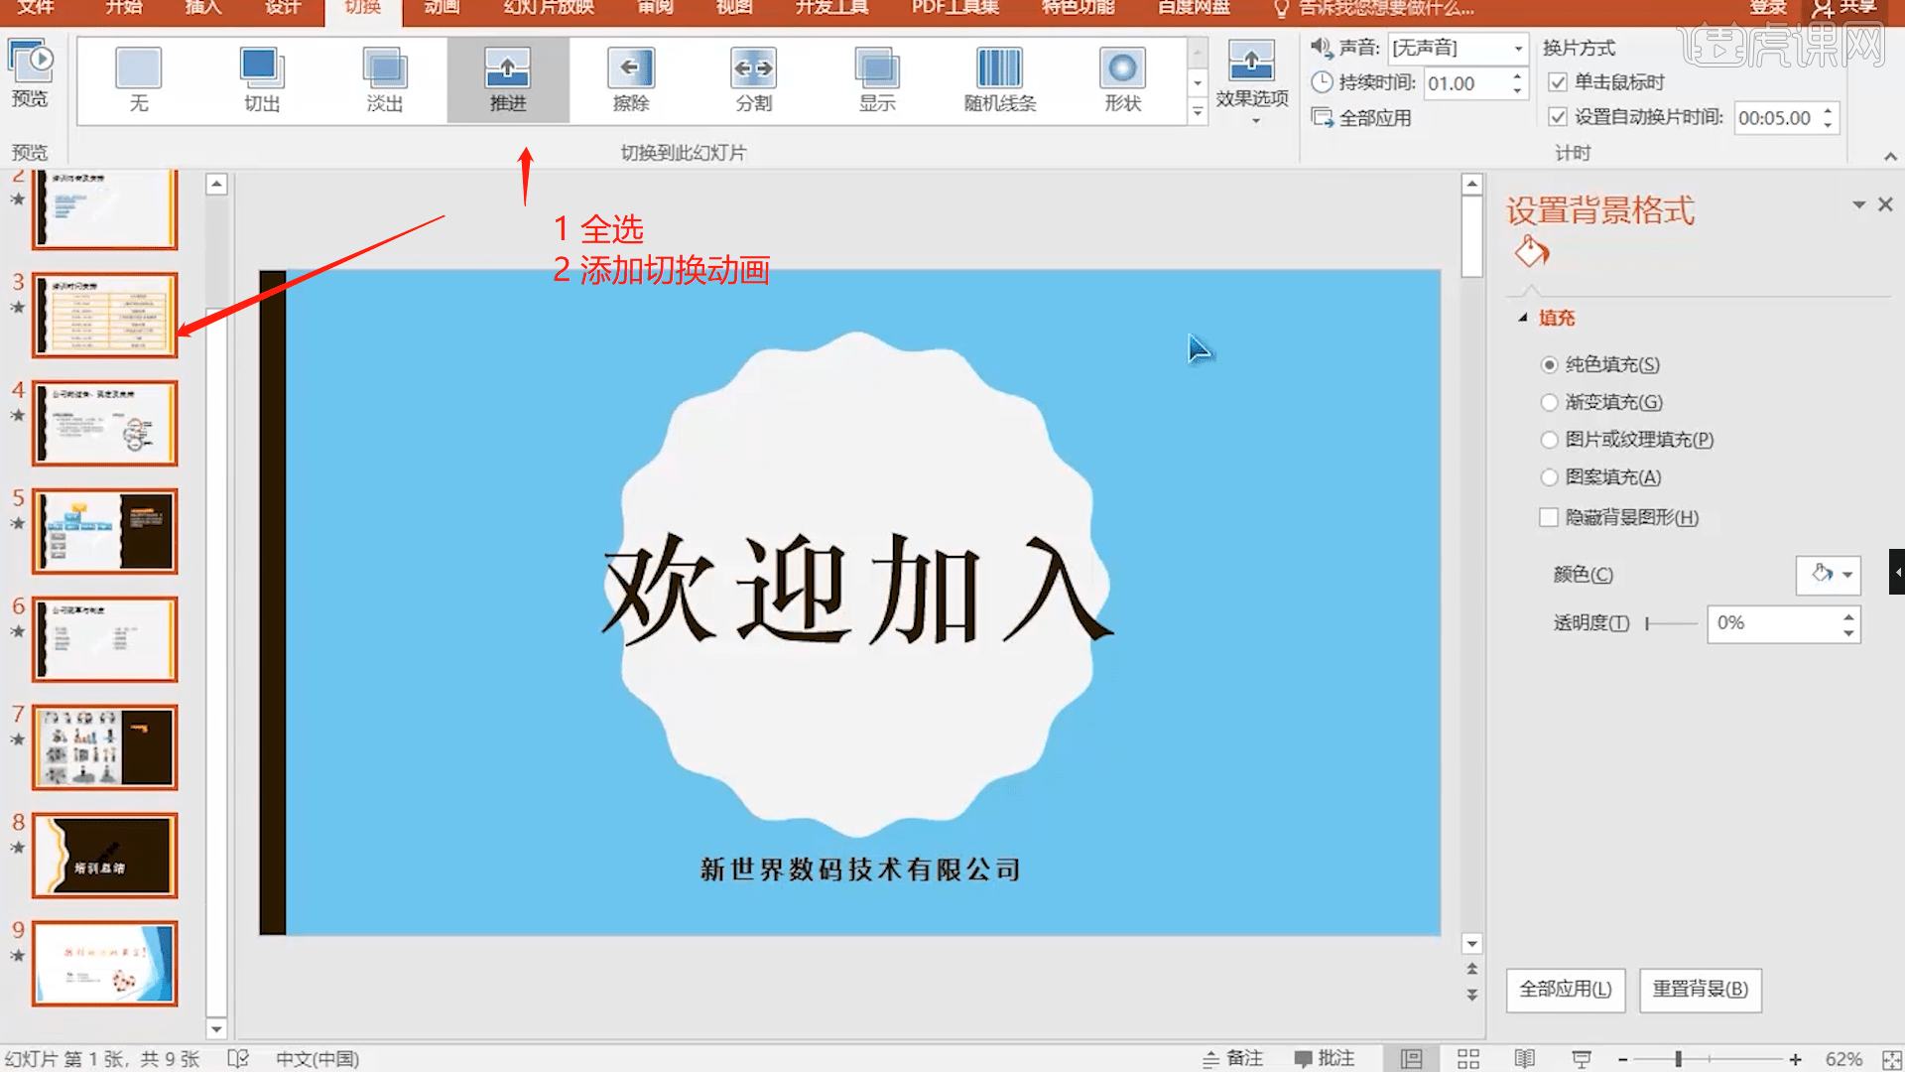Select 图片或纹理填充 radio
Viewport: 1905px width, 1072px height.
(1549, 440)
